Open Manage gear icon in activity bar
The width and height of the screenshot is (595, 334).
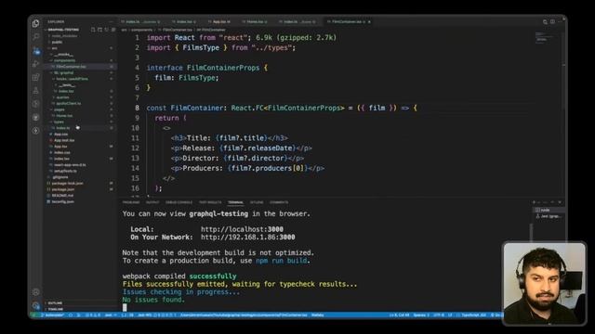tap(35, 305)
